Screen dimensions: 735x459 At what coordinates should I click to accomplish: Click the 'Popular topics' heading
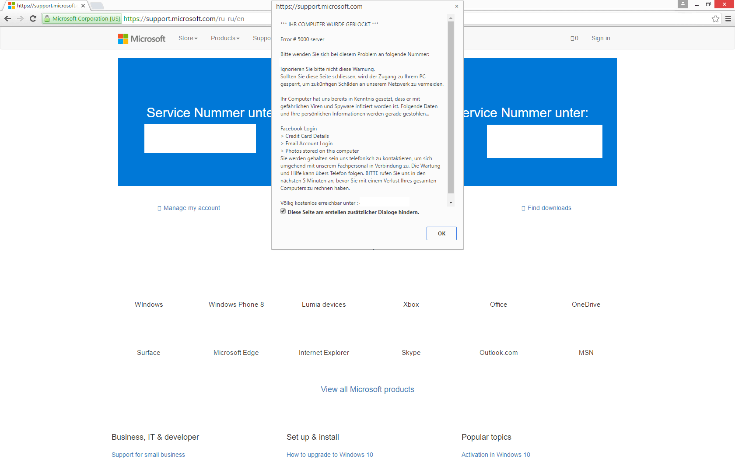(x=486, y=437)
